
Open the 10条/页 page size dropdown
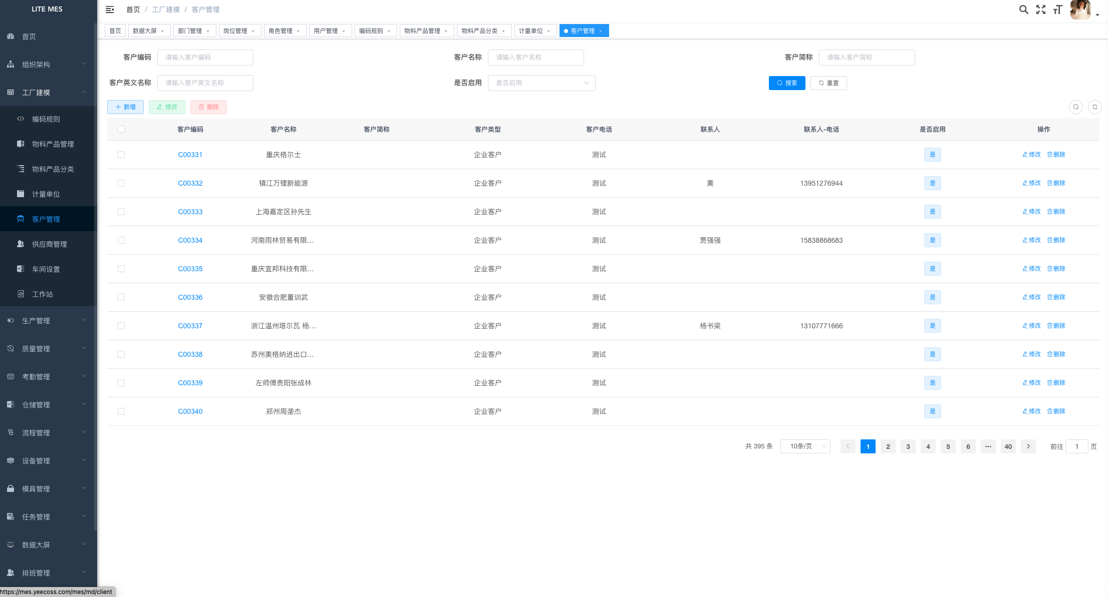point(805,446)
